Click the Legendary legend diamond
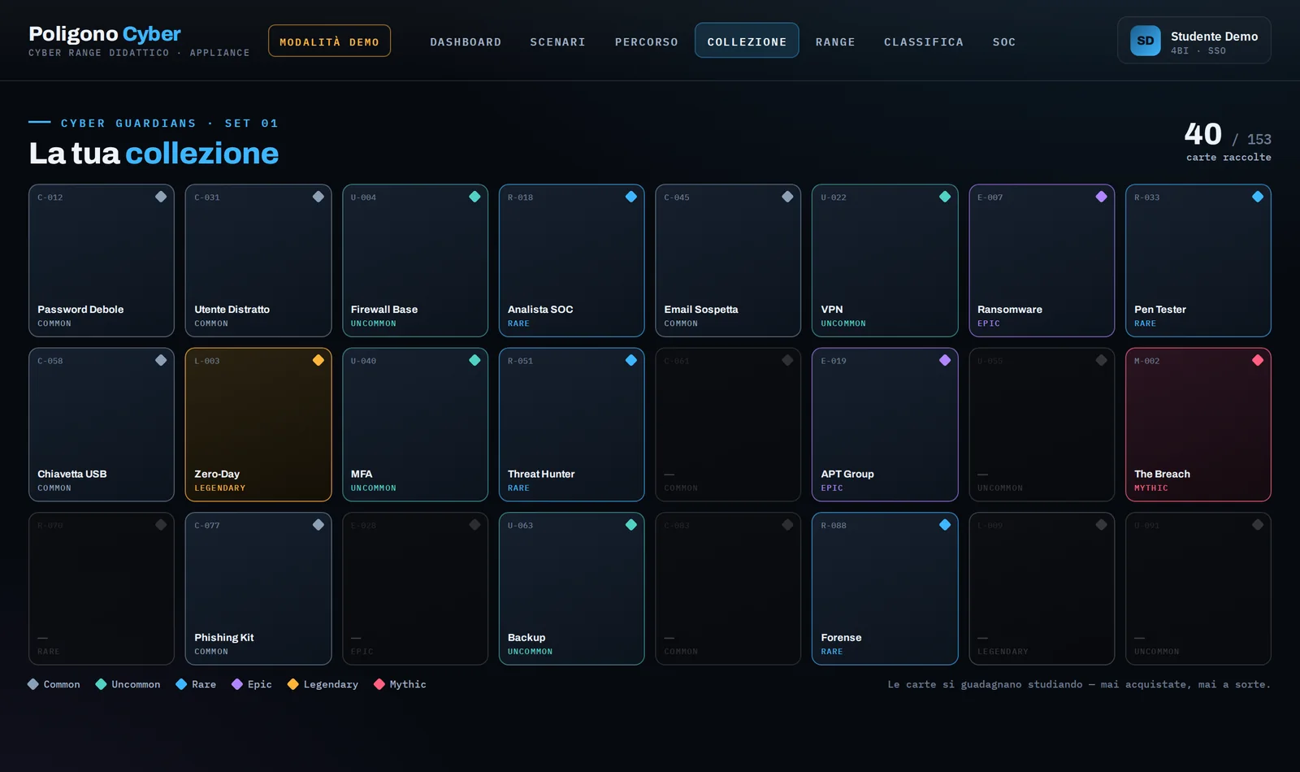Image resolution: width=1300 pixels, height=772 pixels. [x=293, y=684]
